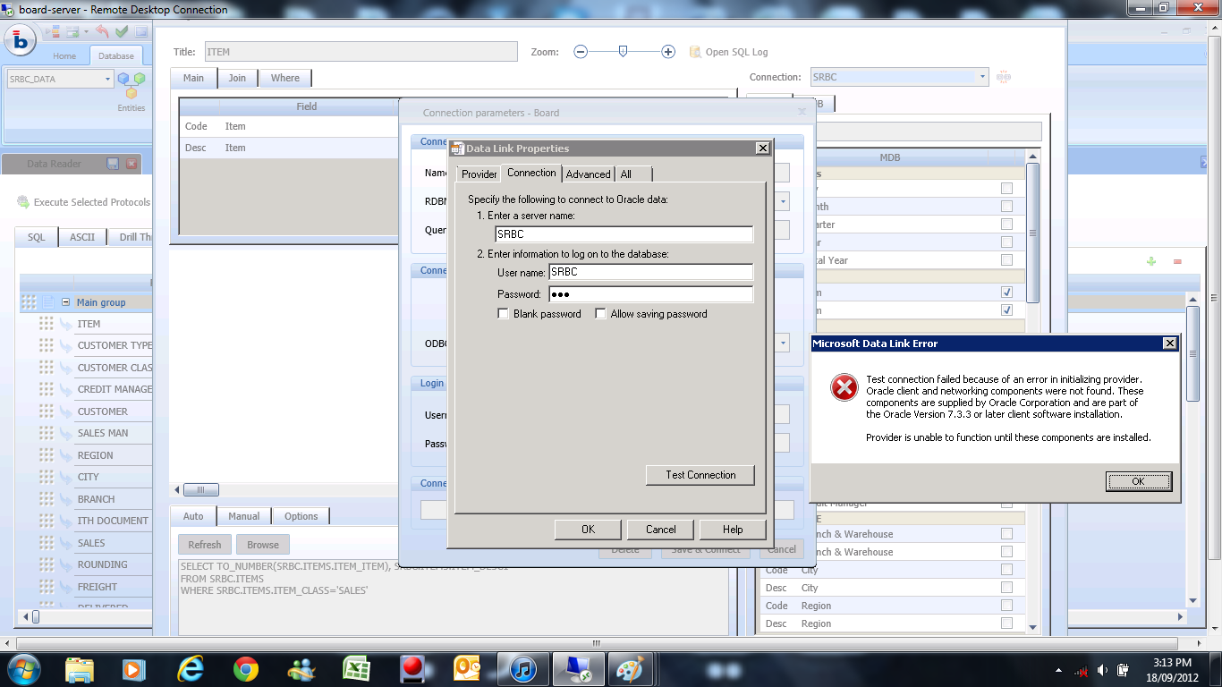Click the Data Link Properties title icon
Image resolution: width=1222 pixels, height=687 pixels.
(456, 148)
